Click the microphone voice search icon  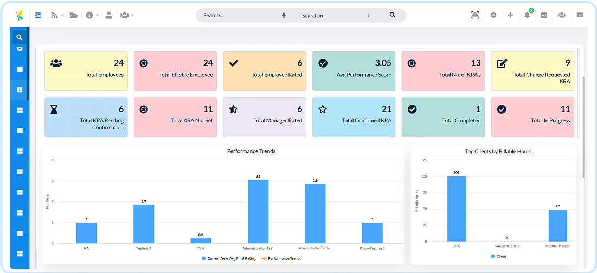[284, 16]
